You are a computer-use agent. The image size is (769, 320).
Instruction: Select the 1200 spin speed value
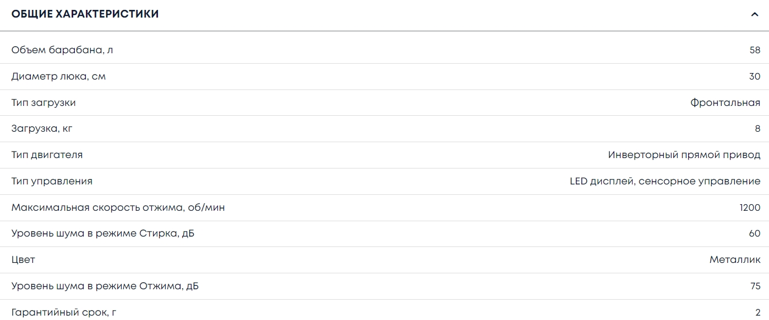750,207
